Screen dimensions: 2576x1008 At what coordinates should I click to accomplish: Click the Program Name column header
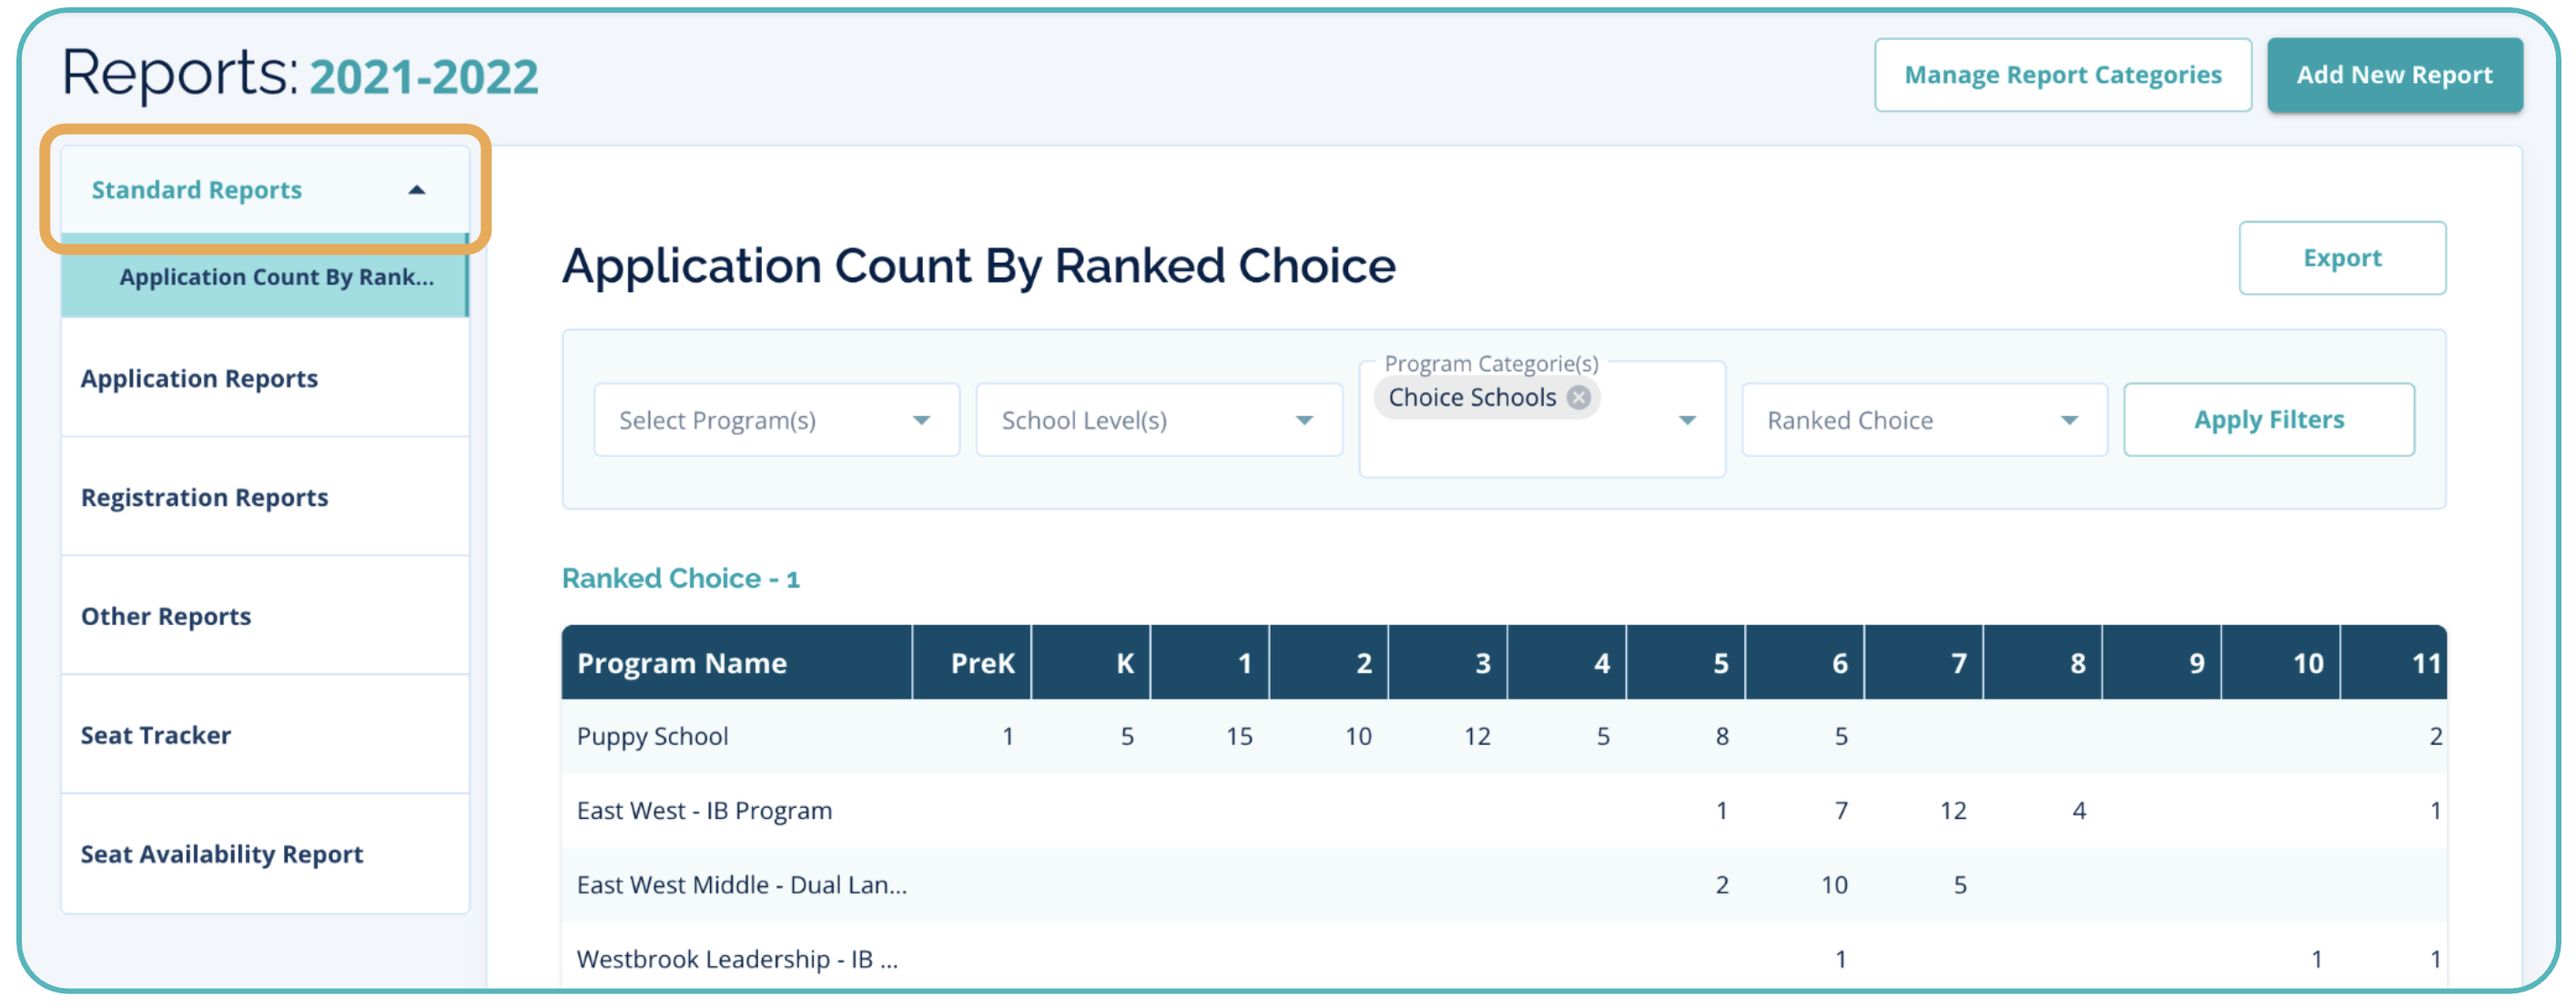[x=682, y=663]
